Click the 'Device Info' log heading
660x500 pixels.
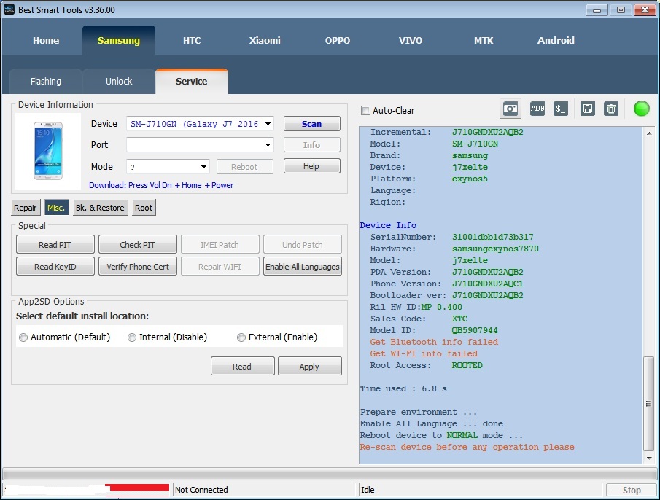(388, 225)
